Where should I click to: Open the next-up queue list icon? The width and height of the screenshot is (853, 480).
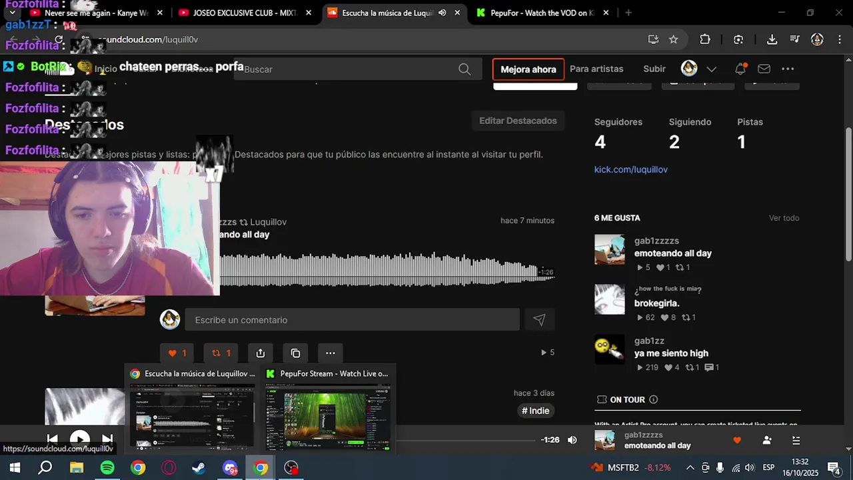[796, 440]
